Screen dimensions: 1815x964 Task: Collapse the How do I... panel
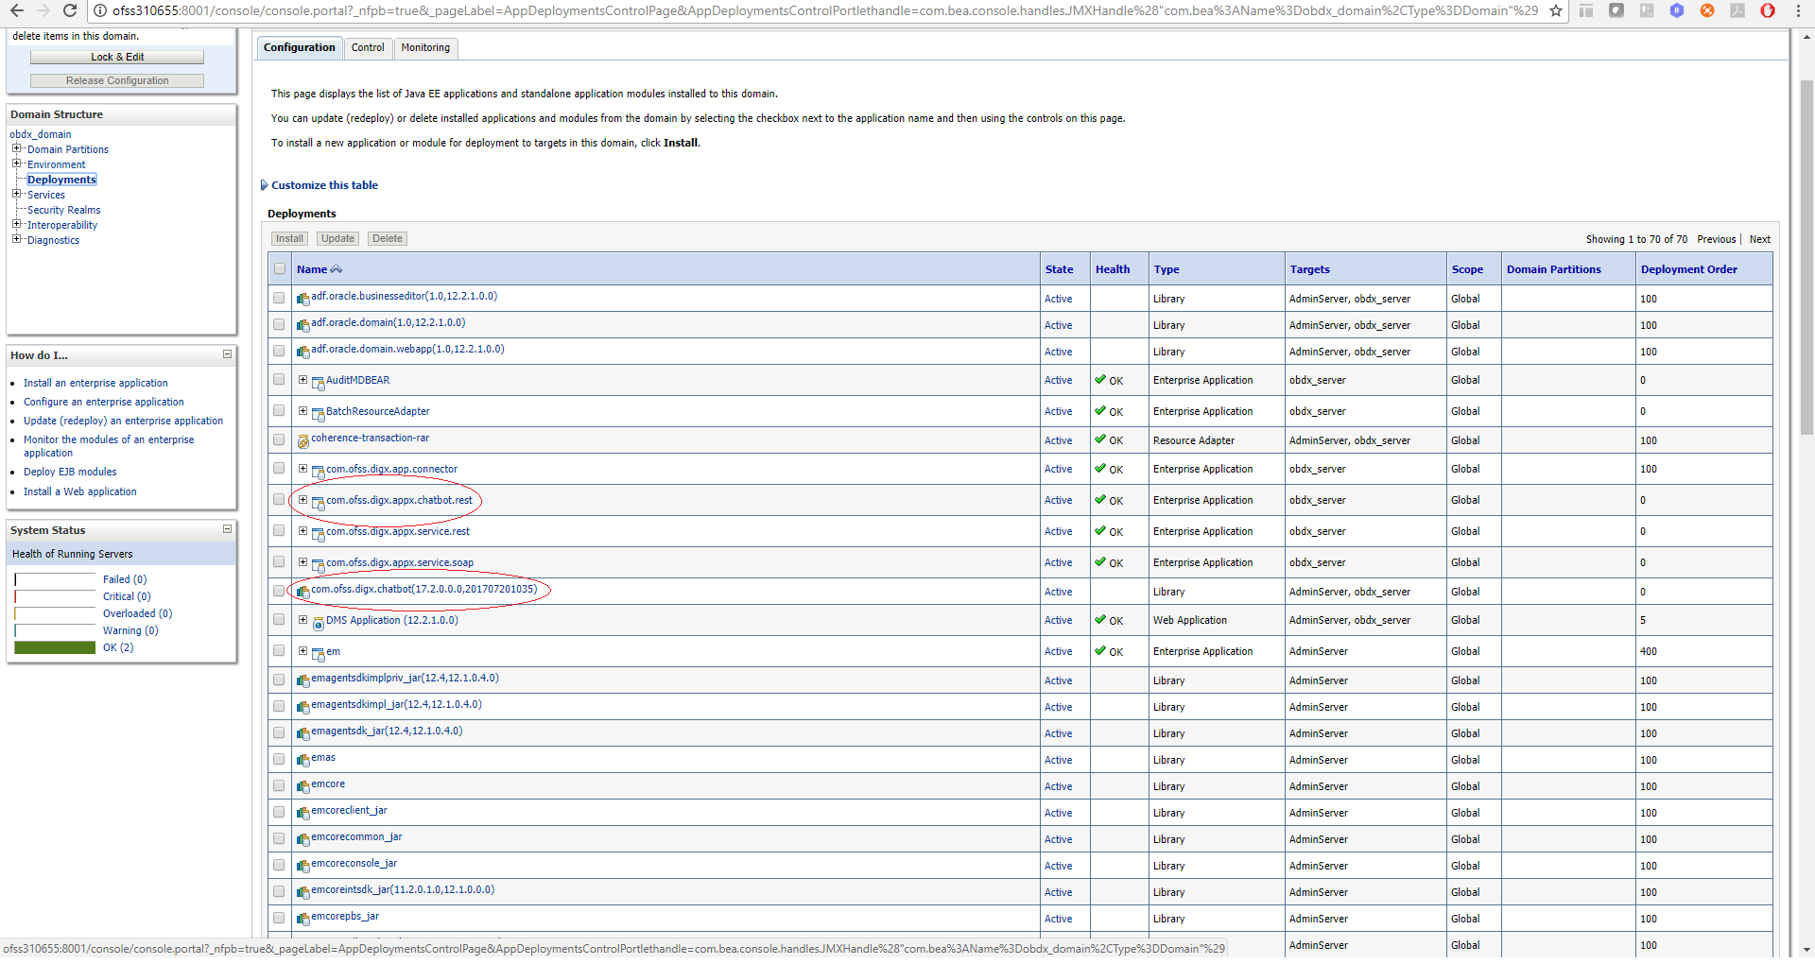pos(227,354)
